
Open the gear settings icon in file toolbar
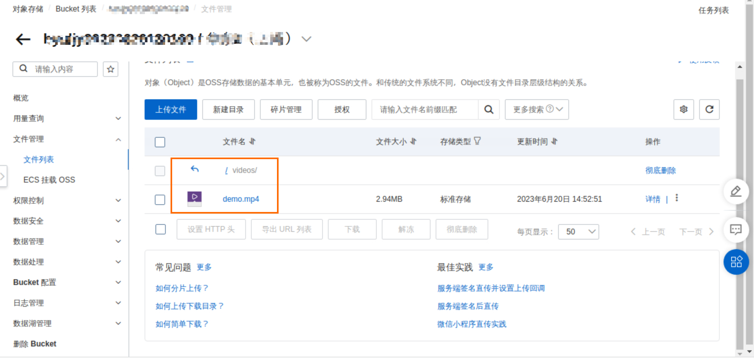[x=683, y=110]
